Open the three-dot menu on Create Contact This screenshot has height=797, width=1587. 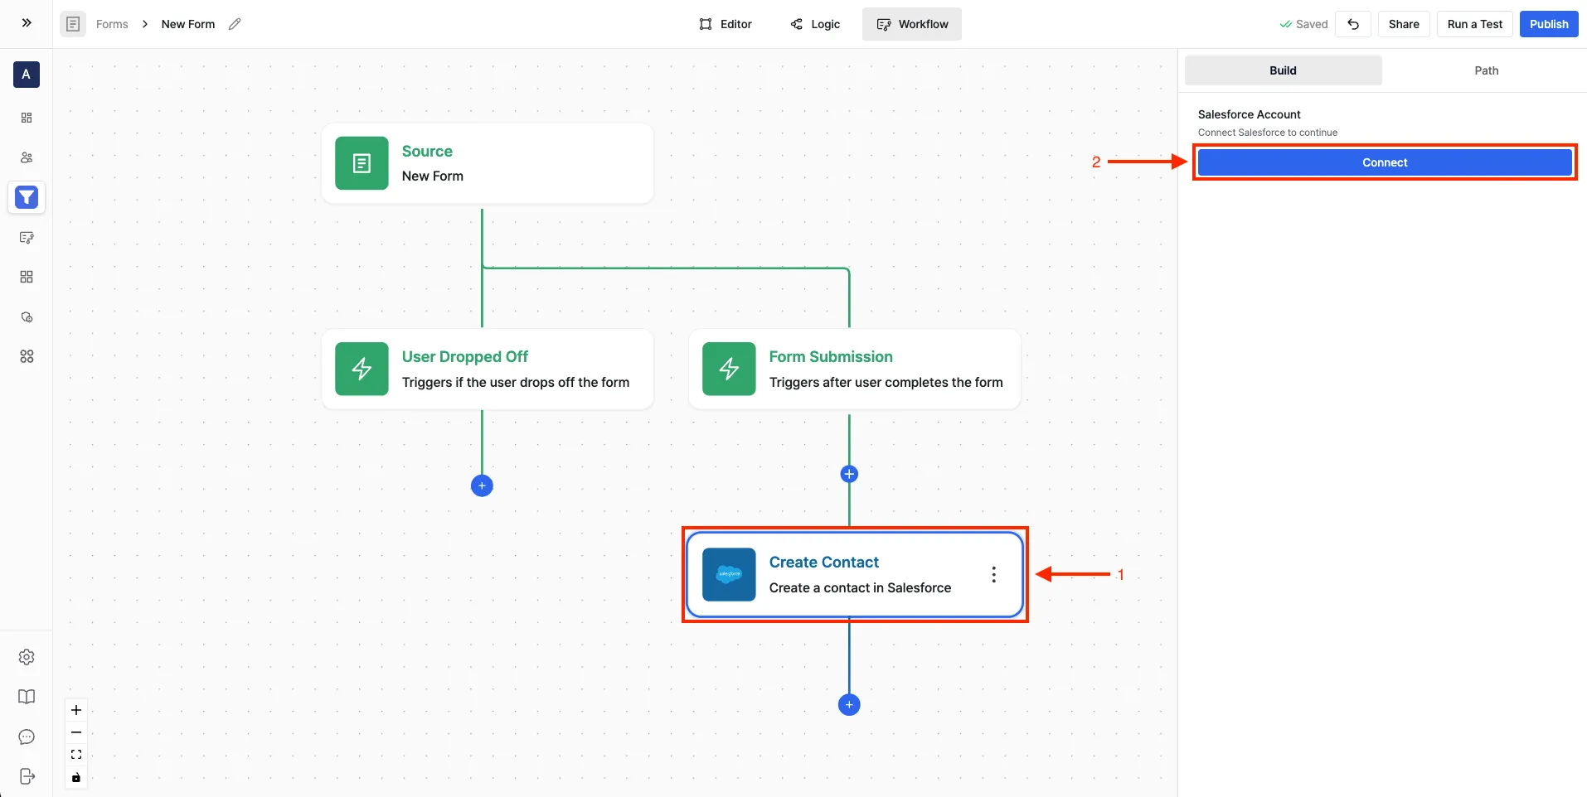coord(992,574)
